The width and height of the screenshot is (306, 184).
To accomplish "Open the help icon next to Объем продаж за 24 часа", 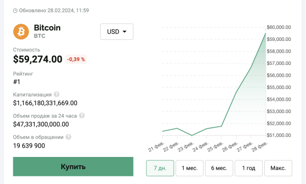I will [82, 116].
